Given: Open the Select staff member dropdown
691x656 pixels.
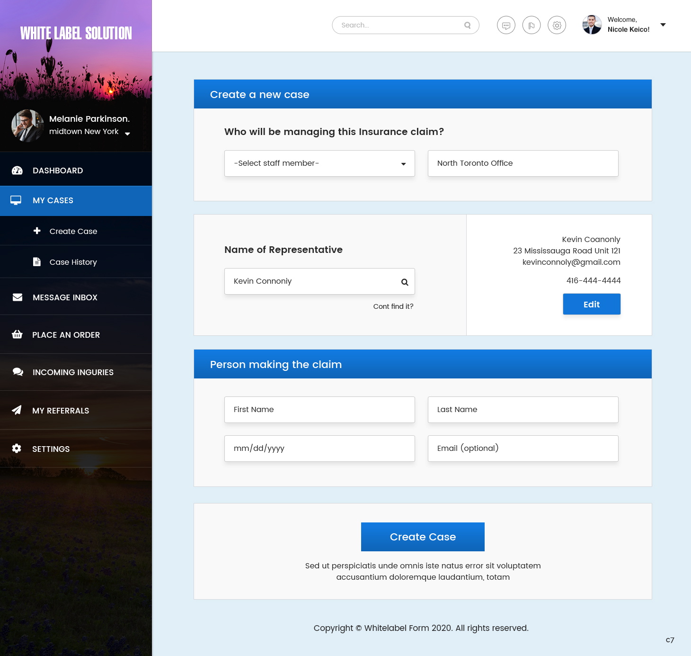Looking at the screenshot, I should [319, 163].
